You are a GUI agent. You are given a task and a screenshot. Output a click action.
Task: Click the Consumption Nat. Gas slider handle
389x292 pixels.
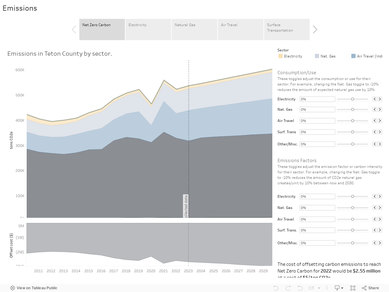click(x=353, y=109)
